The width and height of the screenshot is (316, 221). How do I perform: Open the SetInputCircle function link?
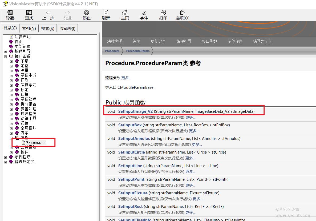pos(132,152)
